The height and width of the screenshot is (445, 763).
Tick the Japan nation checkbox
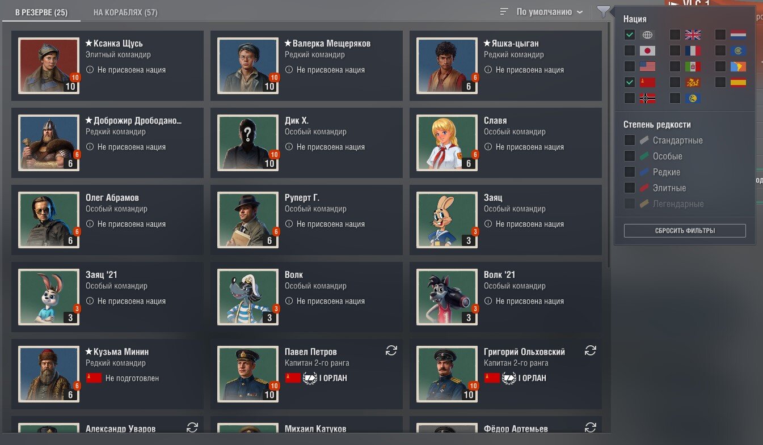coord(629,50)
